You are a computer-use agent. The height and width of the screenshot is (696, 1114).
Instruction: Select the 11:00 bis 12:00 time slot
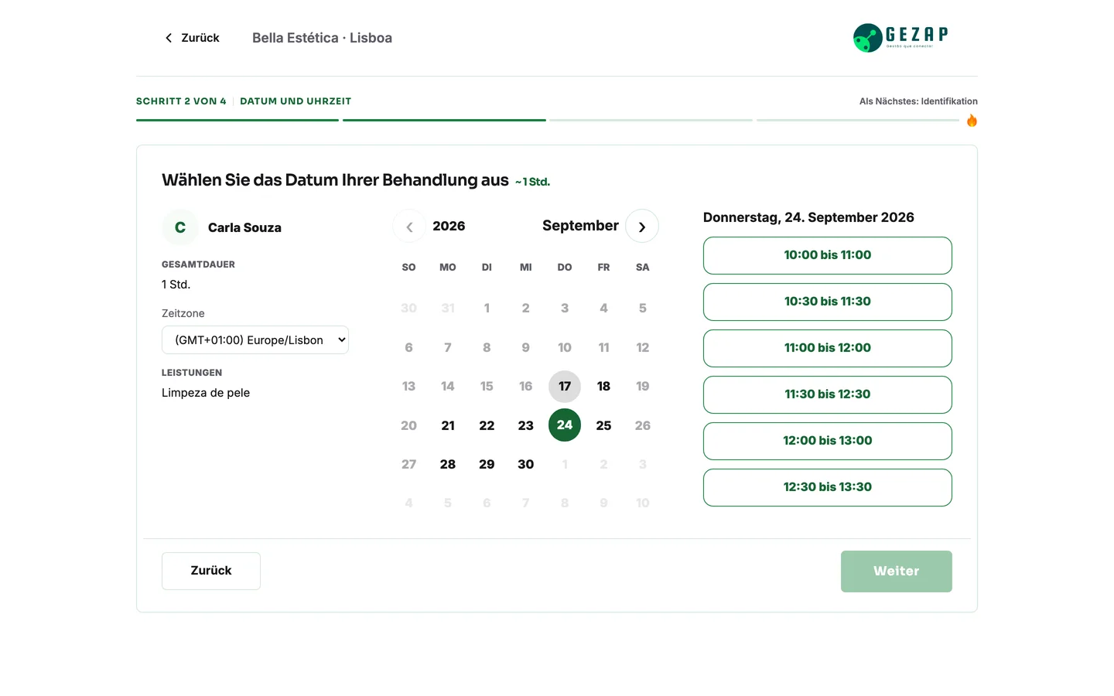tap(828, 348)
